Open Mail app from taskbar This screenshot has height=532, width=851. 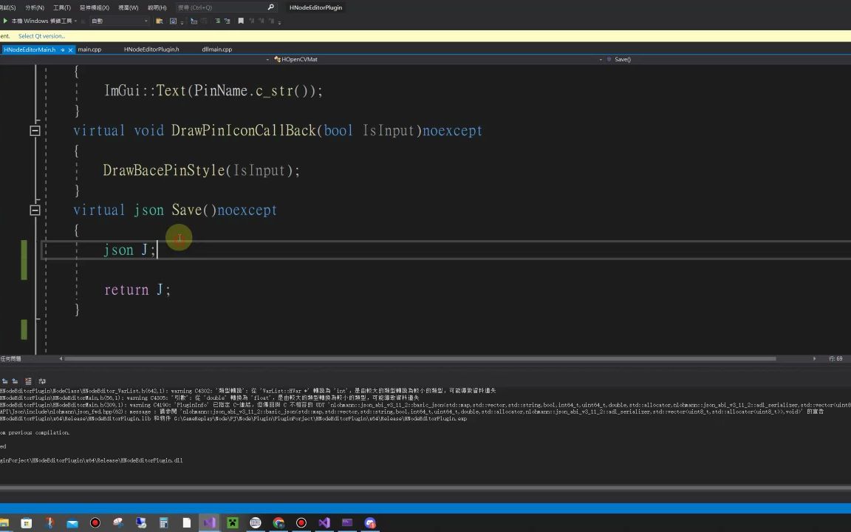coord(72,523)
